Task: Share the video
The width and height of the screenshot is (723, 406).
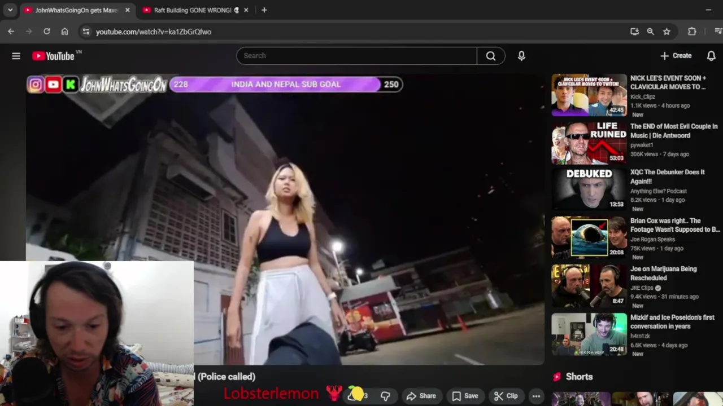Action: click(421, 396)
